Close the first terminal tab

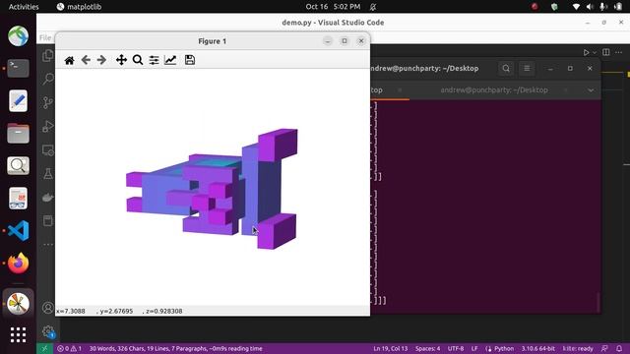[x=400, y=90]
